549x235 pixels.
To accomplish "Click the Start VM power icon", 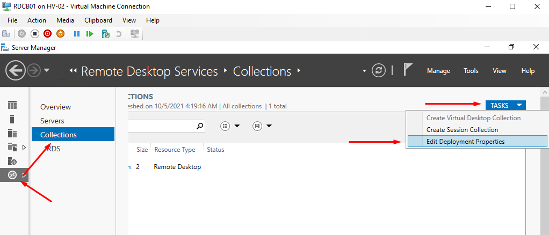I will [21, 34].
